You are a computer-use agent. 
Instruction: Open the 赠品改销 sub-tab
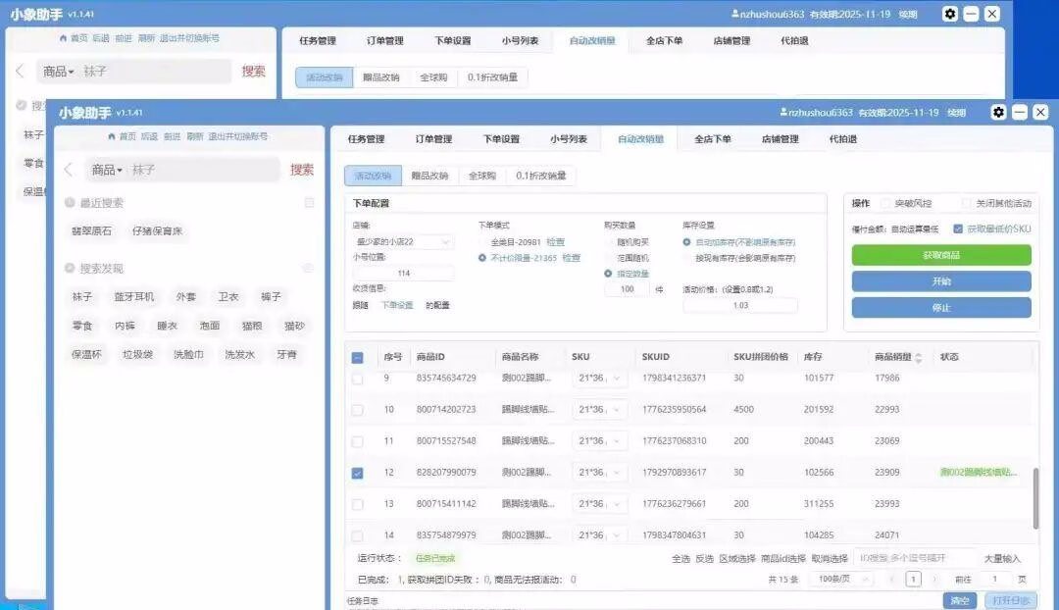click(x=429, y=177)
